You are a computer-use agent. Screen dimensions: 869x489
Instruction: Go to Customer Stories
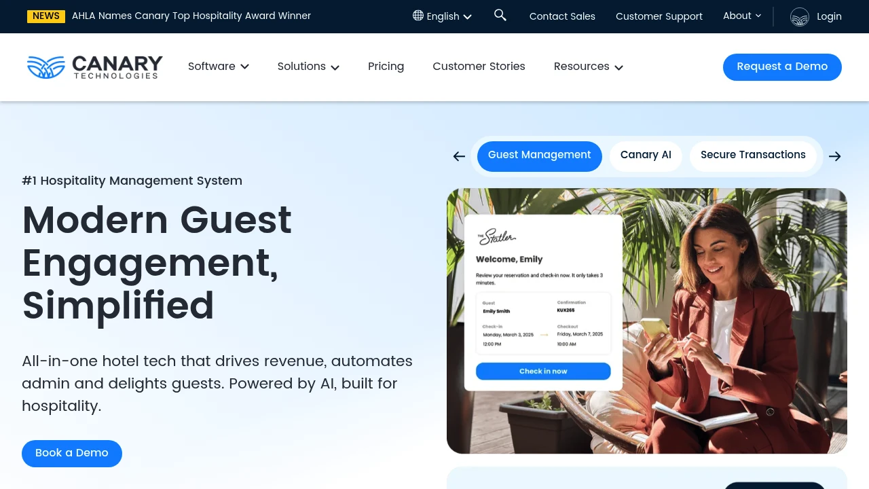(479, 67)
